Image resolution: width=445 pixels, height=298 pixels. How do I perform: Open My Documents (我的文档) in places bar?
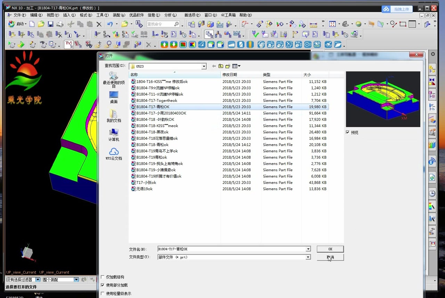pos(114,116)
